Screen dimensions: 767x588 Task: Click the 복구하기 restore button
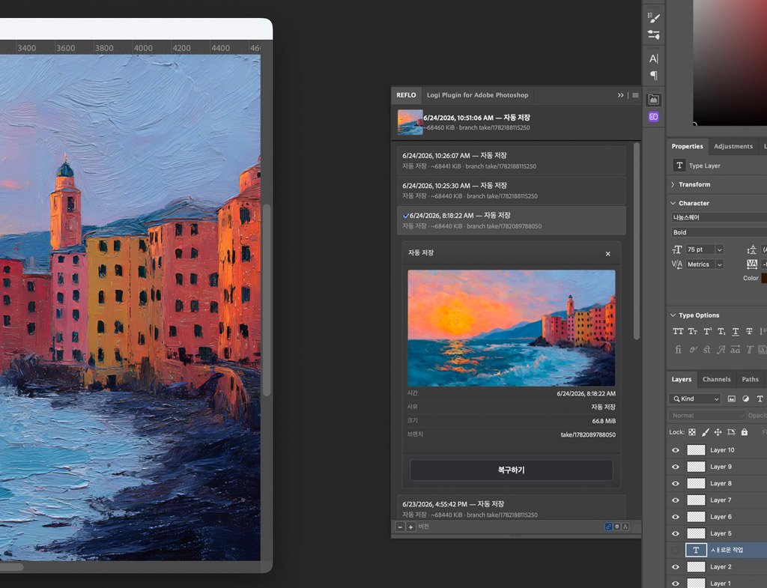coord(511,470)
